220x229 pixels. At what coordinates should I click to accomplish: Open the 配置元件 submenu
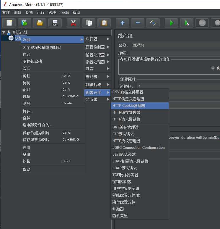coord(97,93)
